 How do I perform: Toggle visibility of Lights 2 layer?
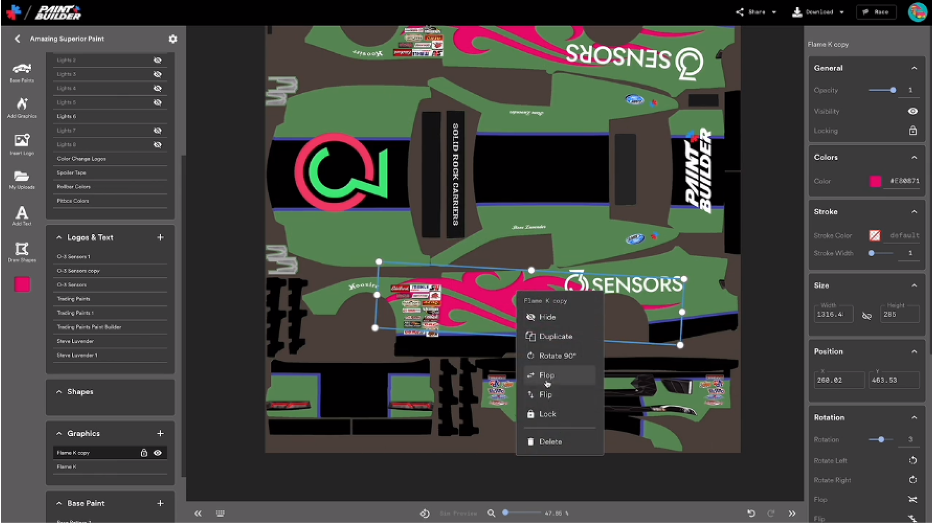point(157,60)
